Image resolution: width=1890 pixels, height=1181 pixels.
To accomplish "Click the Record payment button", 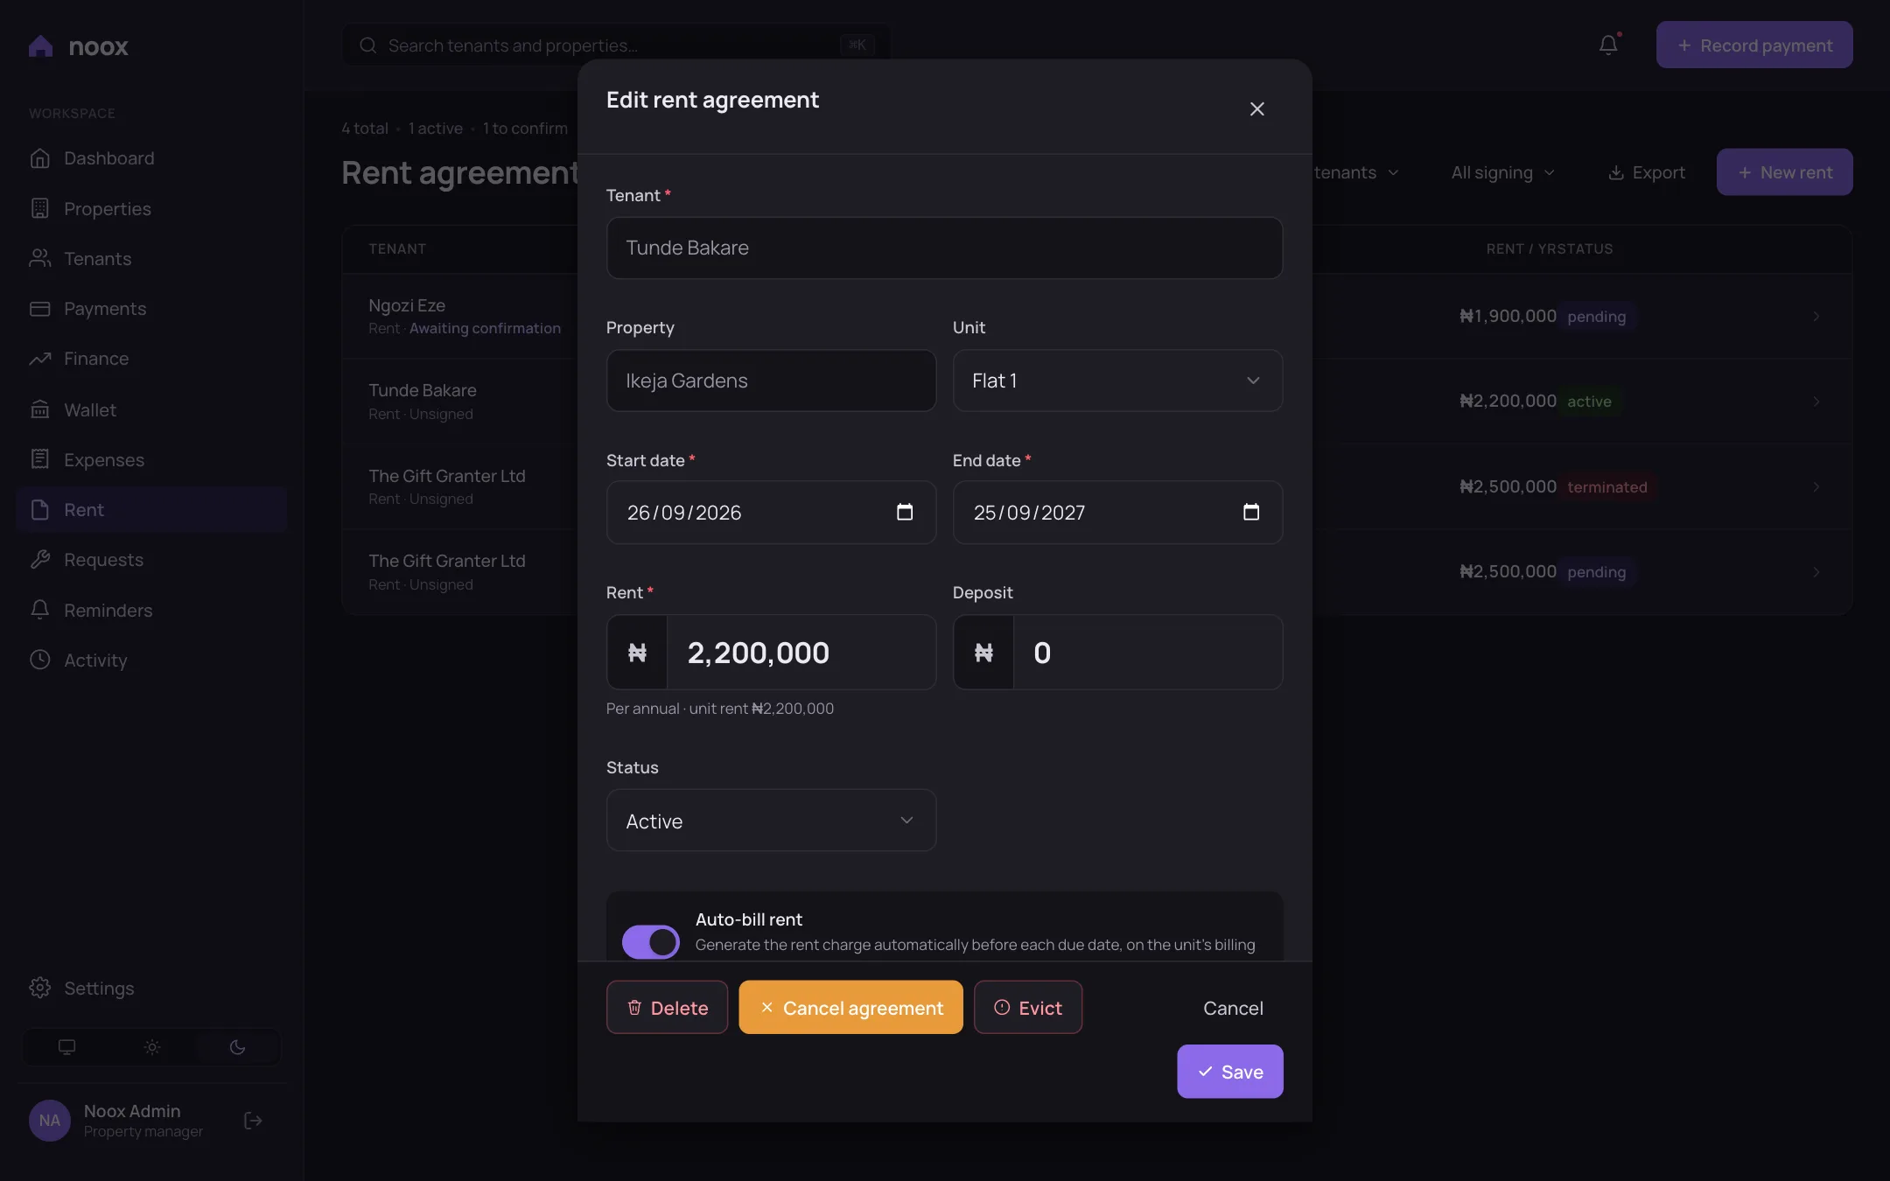I will point(1753,45).
